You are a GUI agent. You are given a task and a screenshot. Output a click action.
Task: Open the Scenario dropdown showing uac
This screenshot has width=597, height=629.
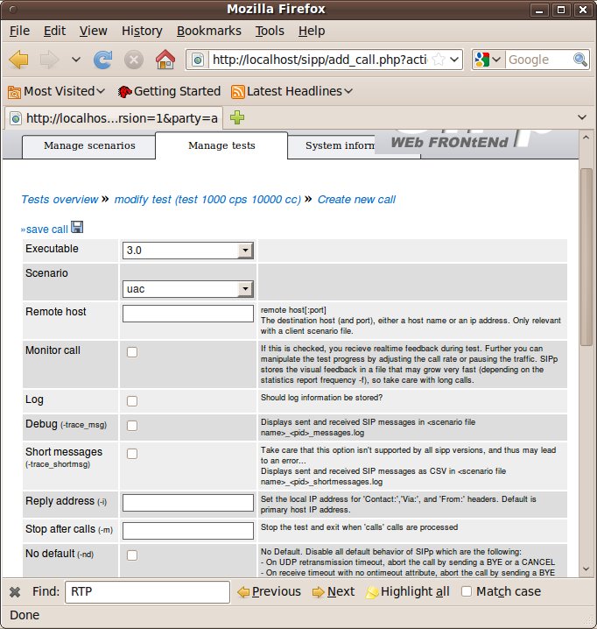coord(187,289)
